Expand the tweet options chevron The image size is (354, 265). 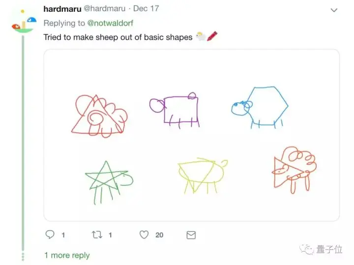coord(334,10)
